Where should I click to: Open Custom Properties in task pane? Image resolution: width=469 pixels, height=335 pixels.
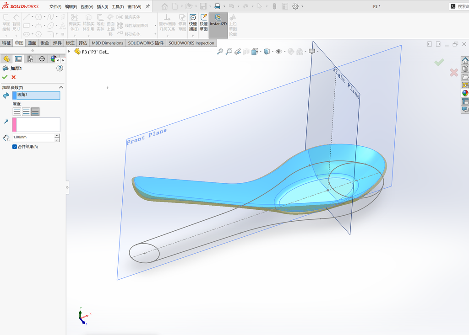click(x=465, y=101)
